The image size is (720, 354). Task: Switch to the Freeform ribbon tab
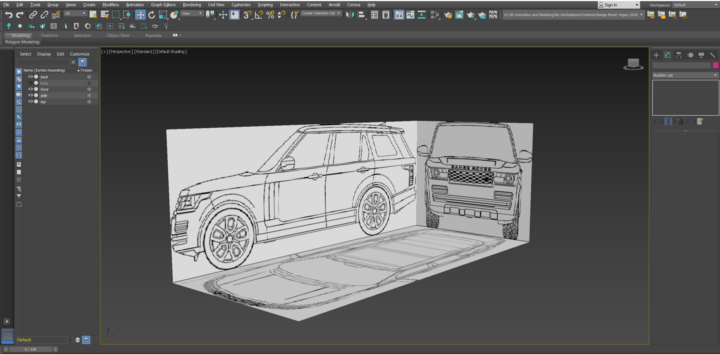[49, 35]
